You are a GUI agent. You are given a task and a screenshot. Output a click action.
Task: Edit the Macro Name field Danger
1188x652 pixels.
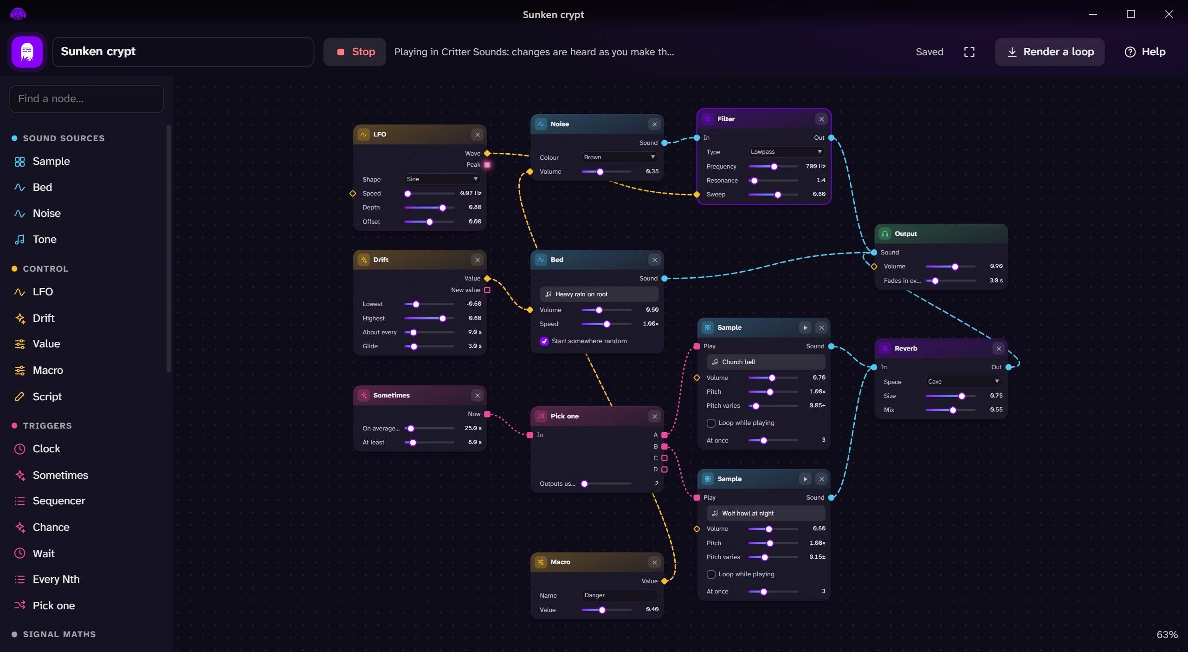tap(619, 596)
